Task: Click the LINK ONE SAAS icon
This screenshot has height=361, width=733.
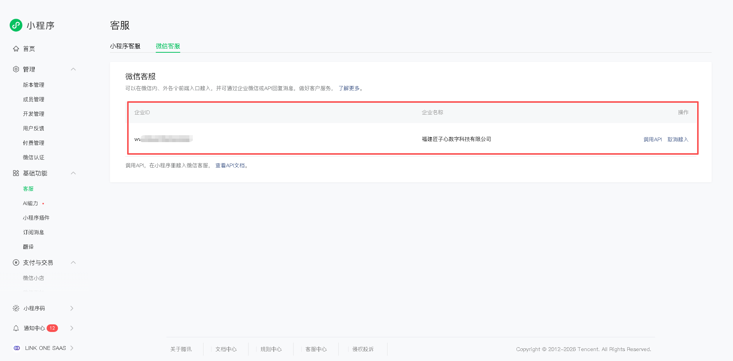Action: 17,348
